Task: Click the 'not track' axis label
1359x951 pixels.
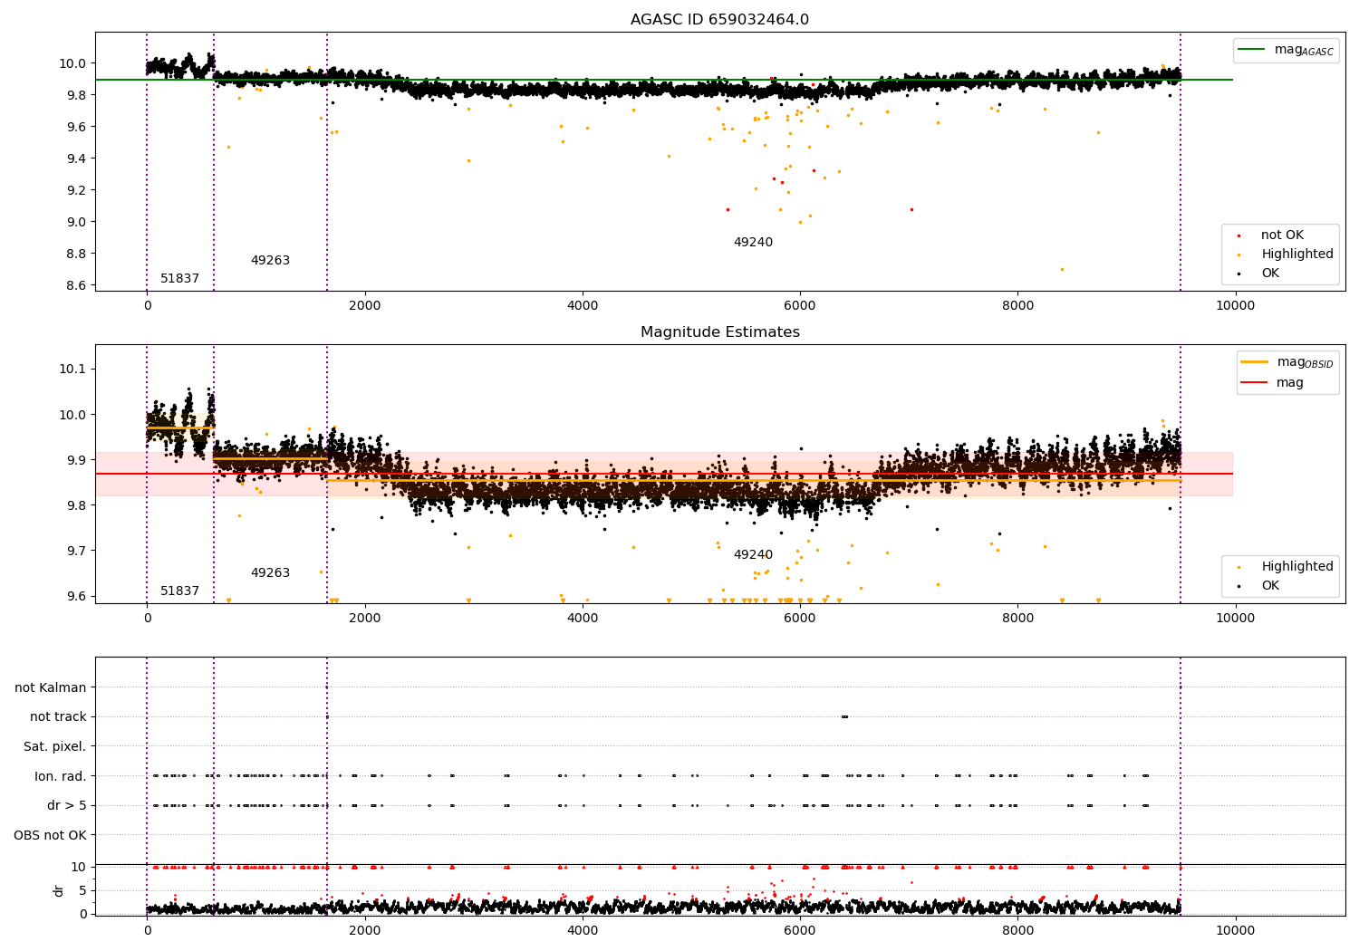Action: pyautogui.click(x=58, y=716)
